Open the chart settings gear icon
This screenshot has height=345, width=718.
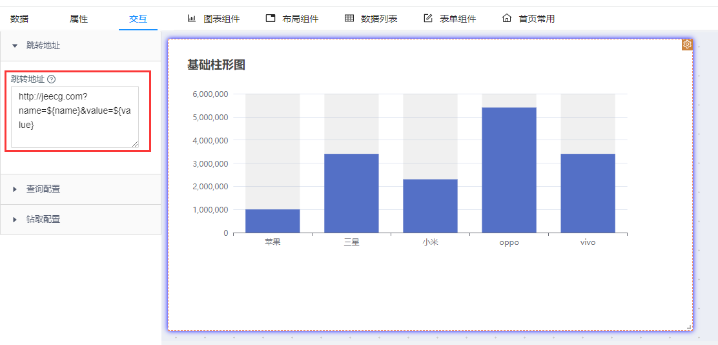pos(687,45)
